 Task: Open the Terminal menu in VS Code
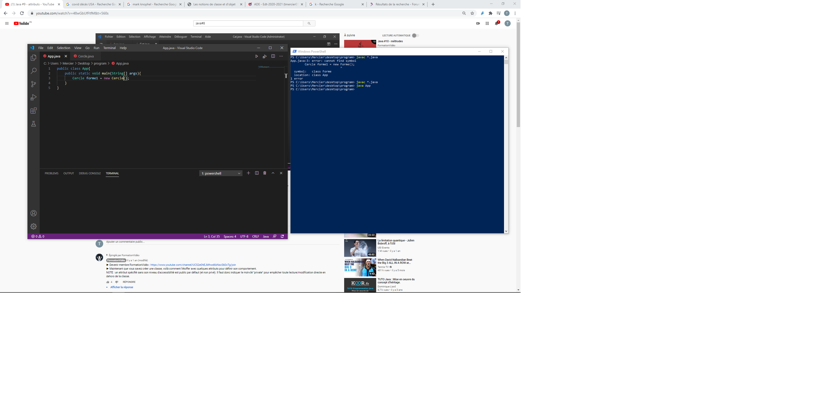tap(110, 48)
